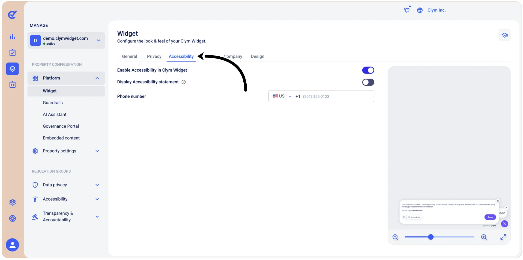Collapse the Platform section chevron
Viewport: 523px width, 260px height.
97,78
